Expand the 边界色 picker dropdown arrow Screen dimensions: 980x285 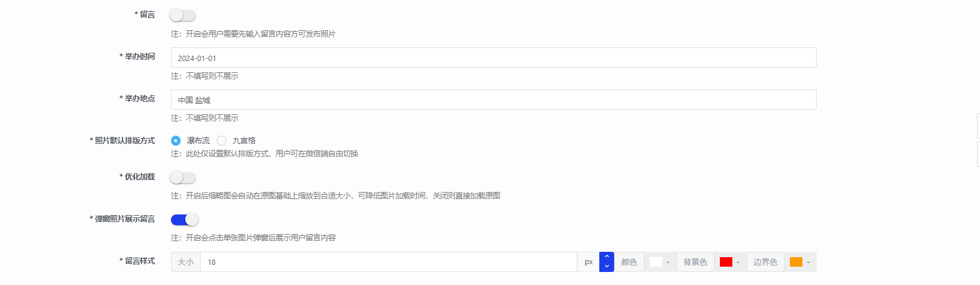click(x=808, y=262)
